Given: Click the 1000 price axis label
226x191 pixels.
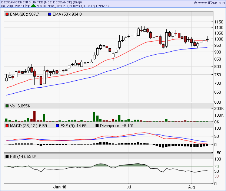Looking at the screenshot, I should 219,39.
